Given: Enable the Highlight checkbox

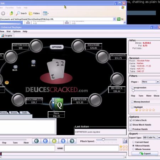Looking at the screenshot, I should [x=132, y=107].
